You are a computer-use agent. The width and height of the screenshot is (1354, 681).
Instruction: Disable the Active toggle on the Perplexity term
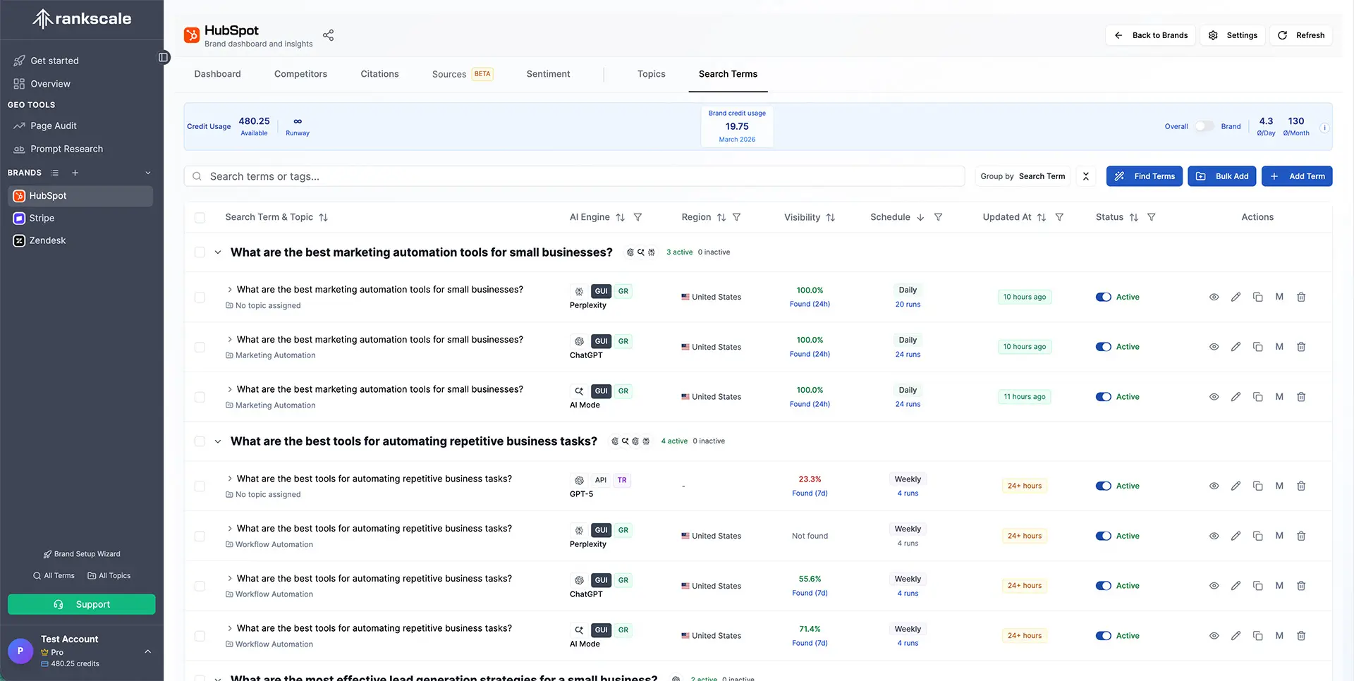pos(1104,297)
